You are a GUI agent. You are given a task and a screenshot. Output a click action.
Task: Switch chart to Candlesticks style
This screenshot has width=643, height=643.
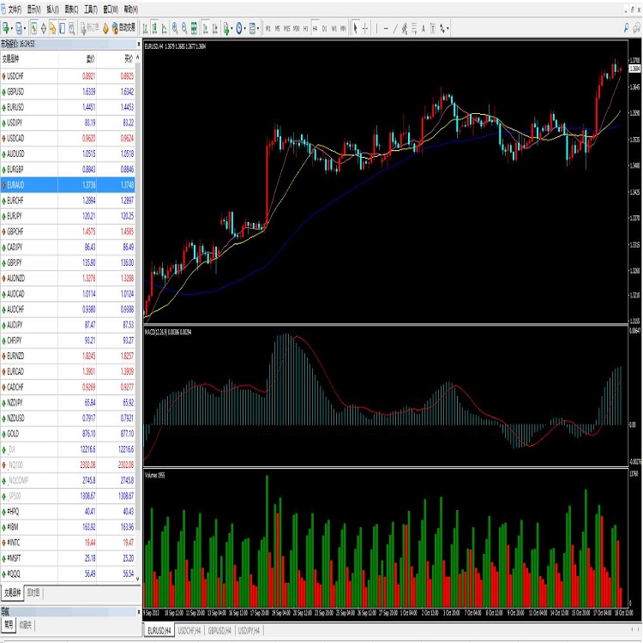tap(154, 28)
